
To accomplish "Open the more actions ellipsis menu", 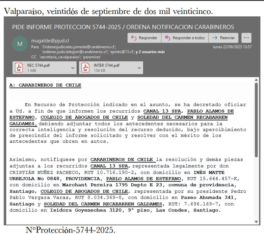I will [x=246, y=38].
